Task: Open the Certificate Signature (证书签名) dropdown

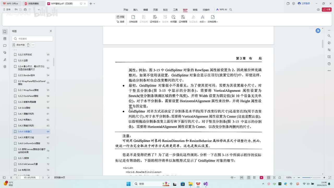Action: (x=155, y=19)
